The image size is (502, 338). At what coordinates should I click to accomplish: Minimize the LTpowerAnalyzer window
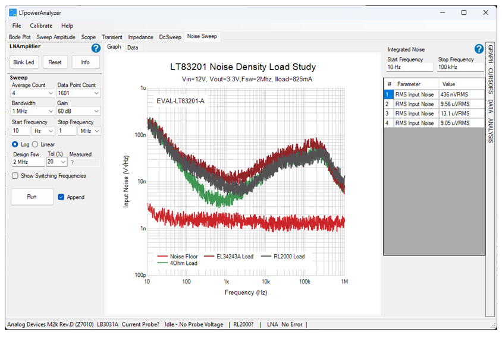click(x=443, y=13)
